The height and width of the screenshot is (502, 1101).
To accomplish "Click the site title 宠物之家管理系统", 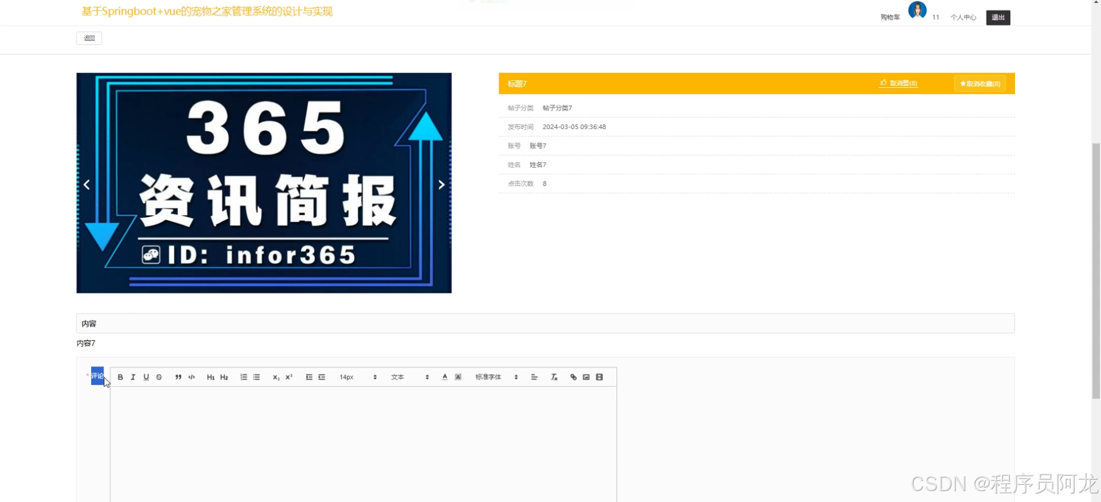I will (x=207, y=11).
